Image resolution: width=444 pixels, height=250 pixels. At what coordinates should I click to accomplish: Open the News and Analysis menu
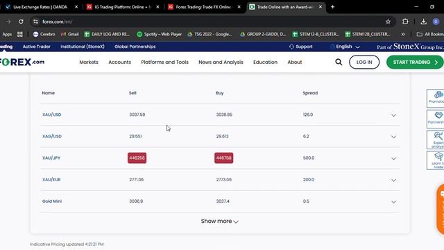click(221, 62)
